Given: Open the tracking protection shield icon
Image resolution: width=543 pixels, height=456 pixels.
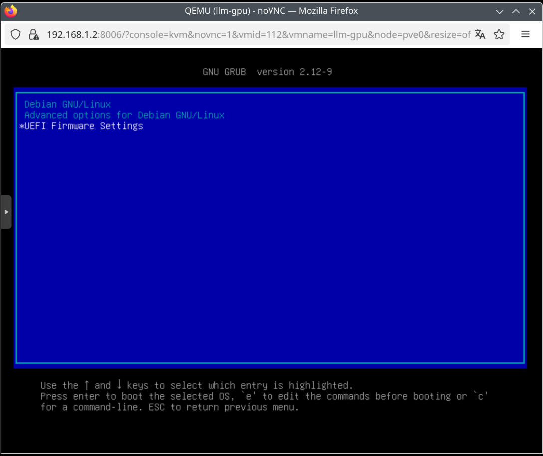Looking at the screenshot, I should click(16, 34).
